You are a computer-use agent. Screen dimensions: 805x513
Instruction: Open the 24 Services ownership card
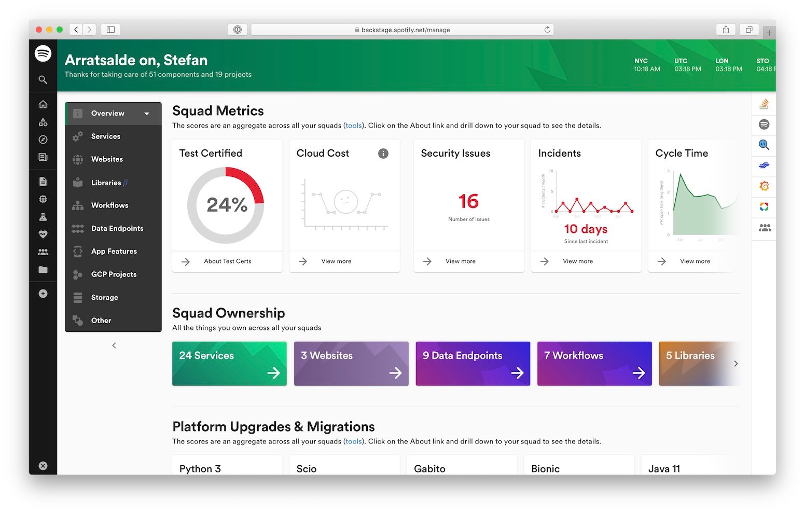pos(229,364)
